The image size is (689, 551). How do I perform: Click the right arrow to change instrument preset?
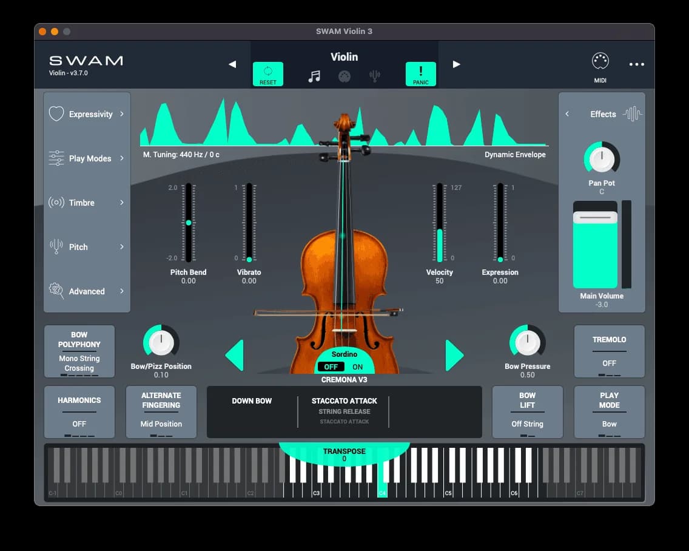coord(456,64)
